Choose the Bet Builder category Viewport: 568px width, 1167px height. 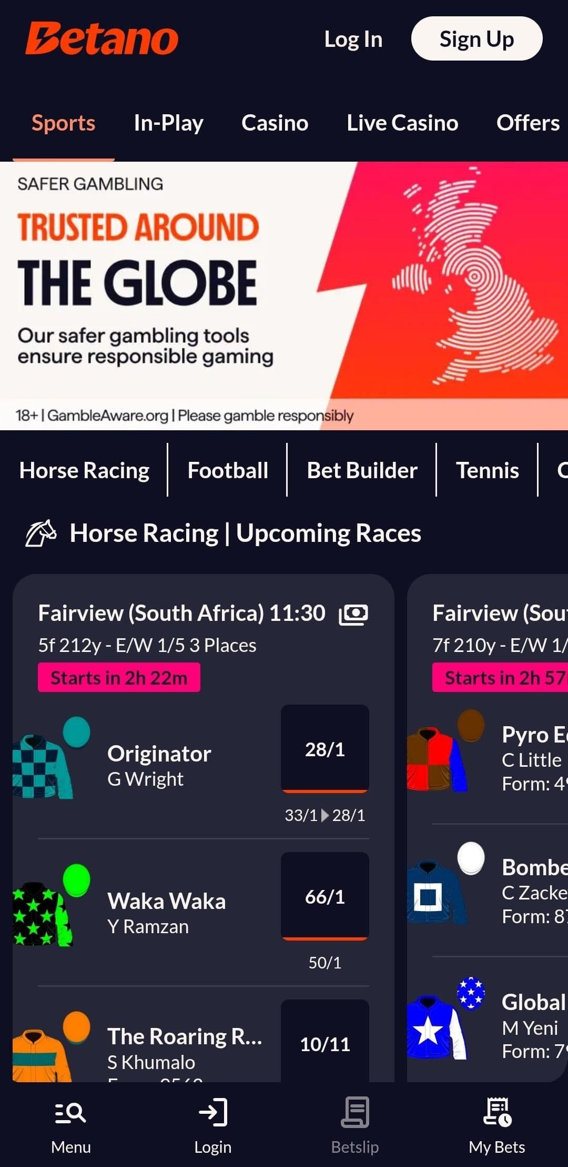362,470
